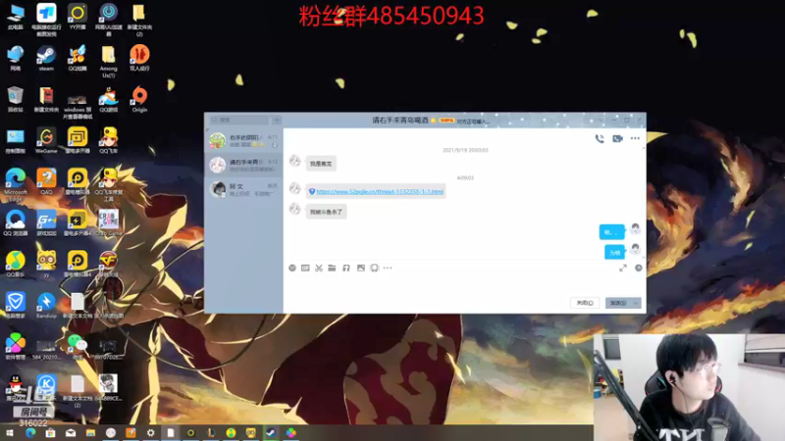Image resolution: width=785 pixels, height=441 pixels.
Task: Open the emoji picker in chat toolbar
Action: click(x=292, y=268)
